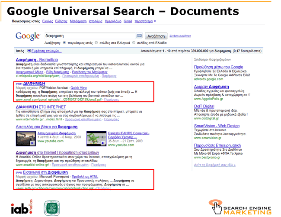The height and width of the screenshot is (217, 281).
Task: Select the σελίδες στα Ελληνικά radio button
Action: pos(96,43)
